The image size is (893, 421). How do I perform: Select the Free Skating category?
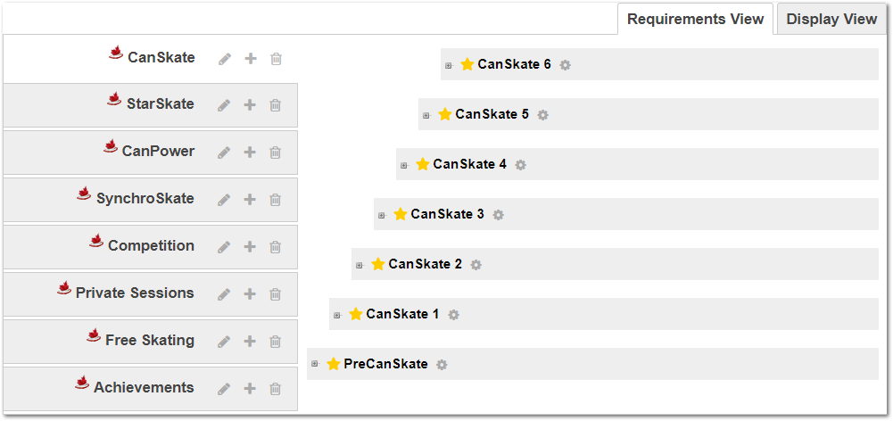click(149, 340)
